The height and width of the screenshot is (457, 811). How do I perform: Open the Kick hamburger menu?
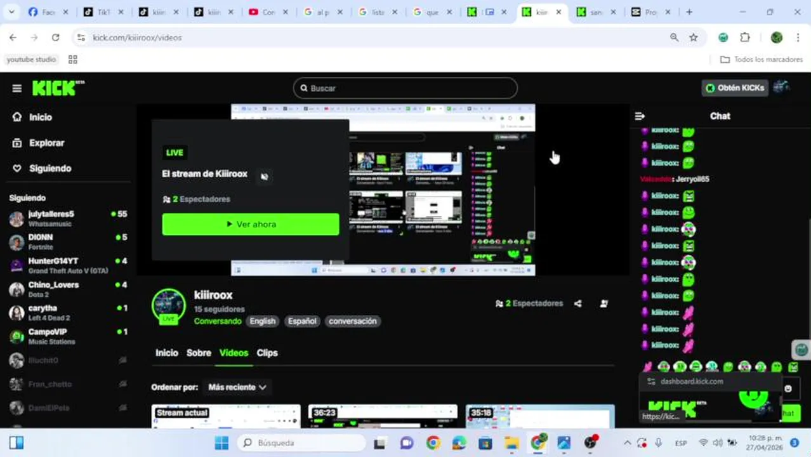pos(17,88)
